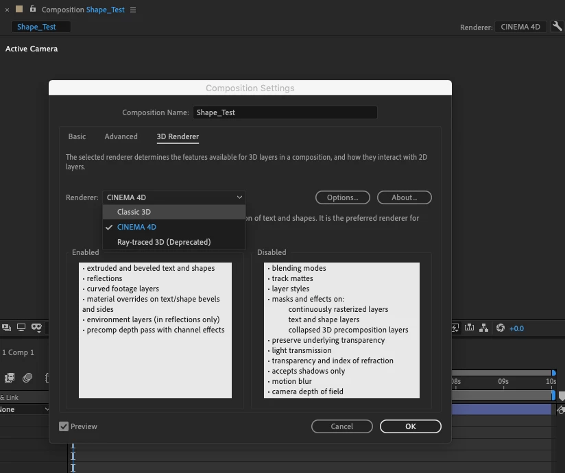Click the Options... button
The width and height of the screenshot is (565, 473).
[343, 197]
